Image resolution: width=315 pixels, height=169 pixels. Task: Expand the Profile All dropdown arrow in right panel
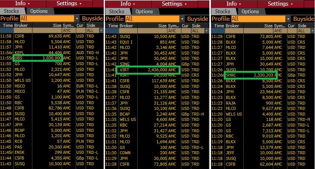coord(288,19)
